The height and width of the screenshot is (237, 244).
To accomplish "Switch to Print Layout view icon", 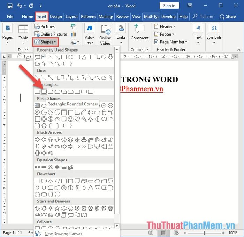I will coord(163,233).
